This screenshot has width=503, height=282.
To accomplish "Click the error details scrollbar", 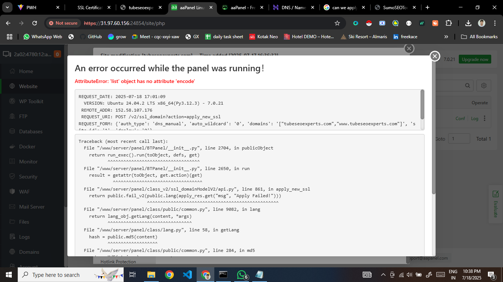I will [x=422, y=105].
